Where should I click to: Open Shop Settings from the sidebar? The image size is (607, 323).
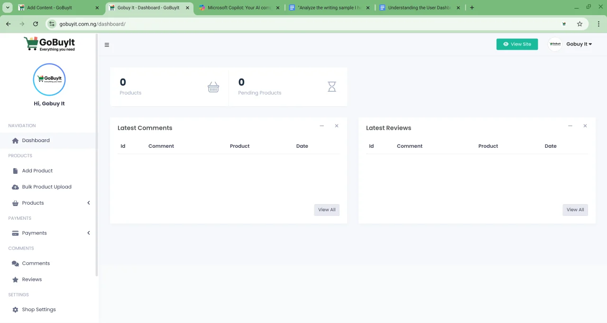point(39,310)
